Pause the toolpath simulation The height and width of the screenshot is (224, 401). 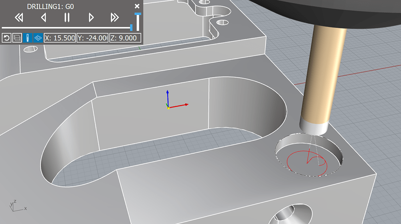(x=67, y=18)
